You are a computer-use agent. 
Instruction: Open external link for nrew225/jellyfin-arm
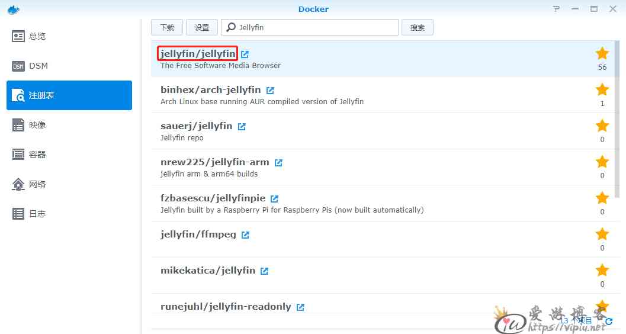[279, 163]
